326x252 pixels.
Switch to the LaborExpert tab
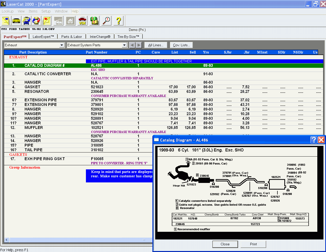coord(43,37)
